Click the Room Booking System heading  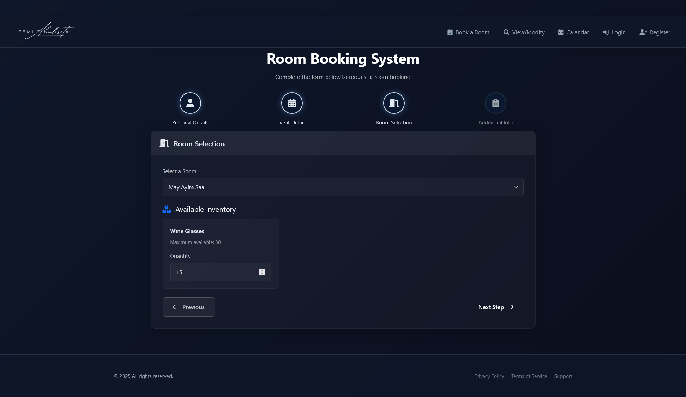point(343,59)
